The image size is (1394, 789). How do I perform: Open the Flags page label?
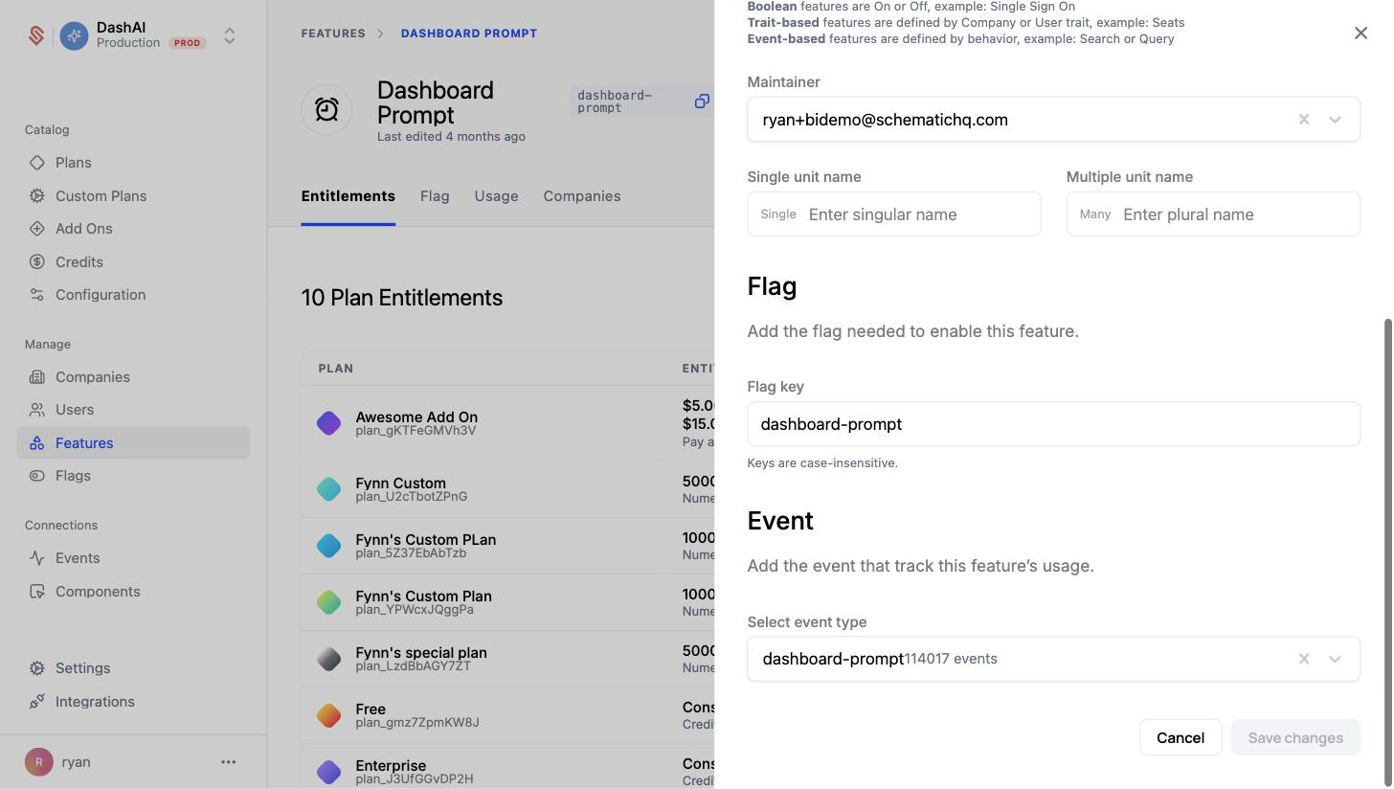point(73,476)
